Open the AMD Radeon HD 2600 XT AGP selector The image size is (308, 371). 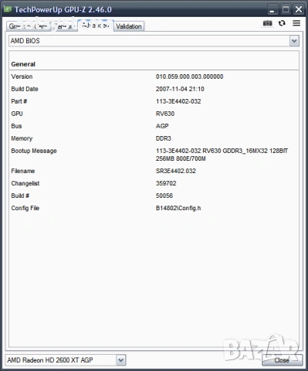(x=66, y=360)
